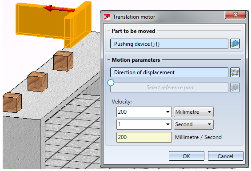Click the Pushing device part field
The image size is (251, 171).
pyautogui.click(x=169, y=44)
